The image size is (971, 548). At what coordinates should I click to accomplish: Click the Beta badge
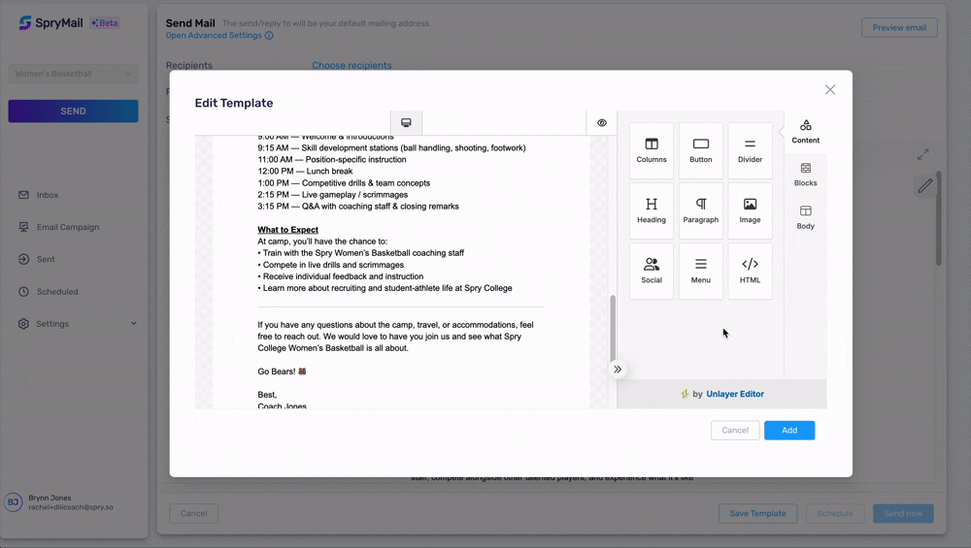[x=104, y=23]
